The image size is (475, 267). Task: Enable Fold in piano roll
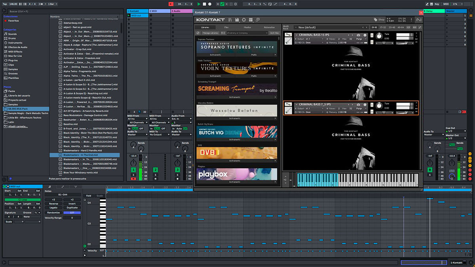[x=88, y=195]
